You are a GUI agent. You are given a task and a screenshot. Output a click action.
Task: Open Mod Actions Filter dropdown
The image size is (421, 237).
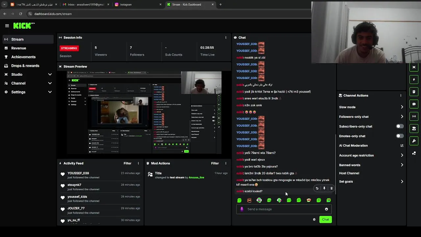coord(215,163)
